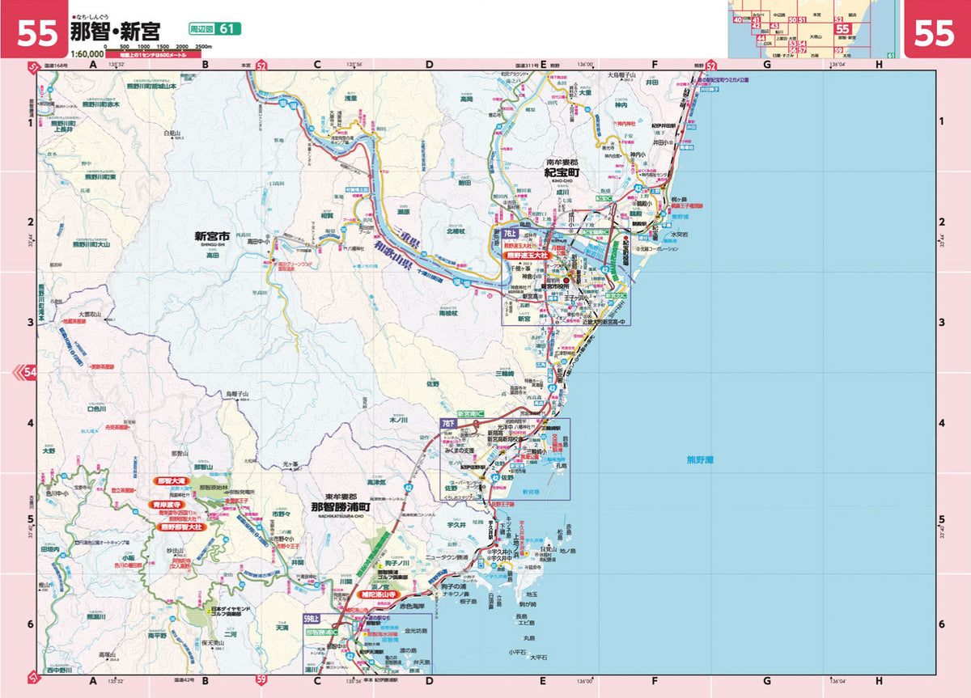Click the 小阪 place label
971x698 pixels.
pyautogui.click(x=129, y=558)
